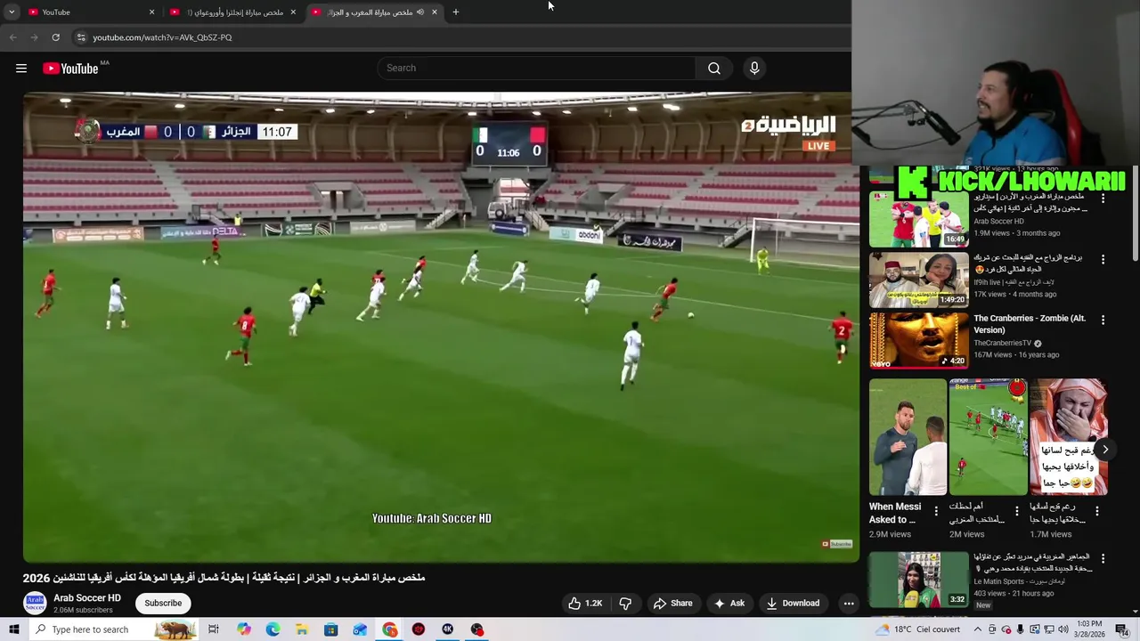This screenshot has height=641, width=1140.
Task: Subscribe to Arab Soccer HD
Action: 163,603
